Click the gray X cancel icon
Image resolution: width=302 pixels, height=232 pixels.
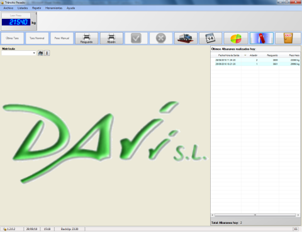coord(161,38)
